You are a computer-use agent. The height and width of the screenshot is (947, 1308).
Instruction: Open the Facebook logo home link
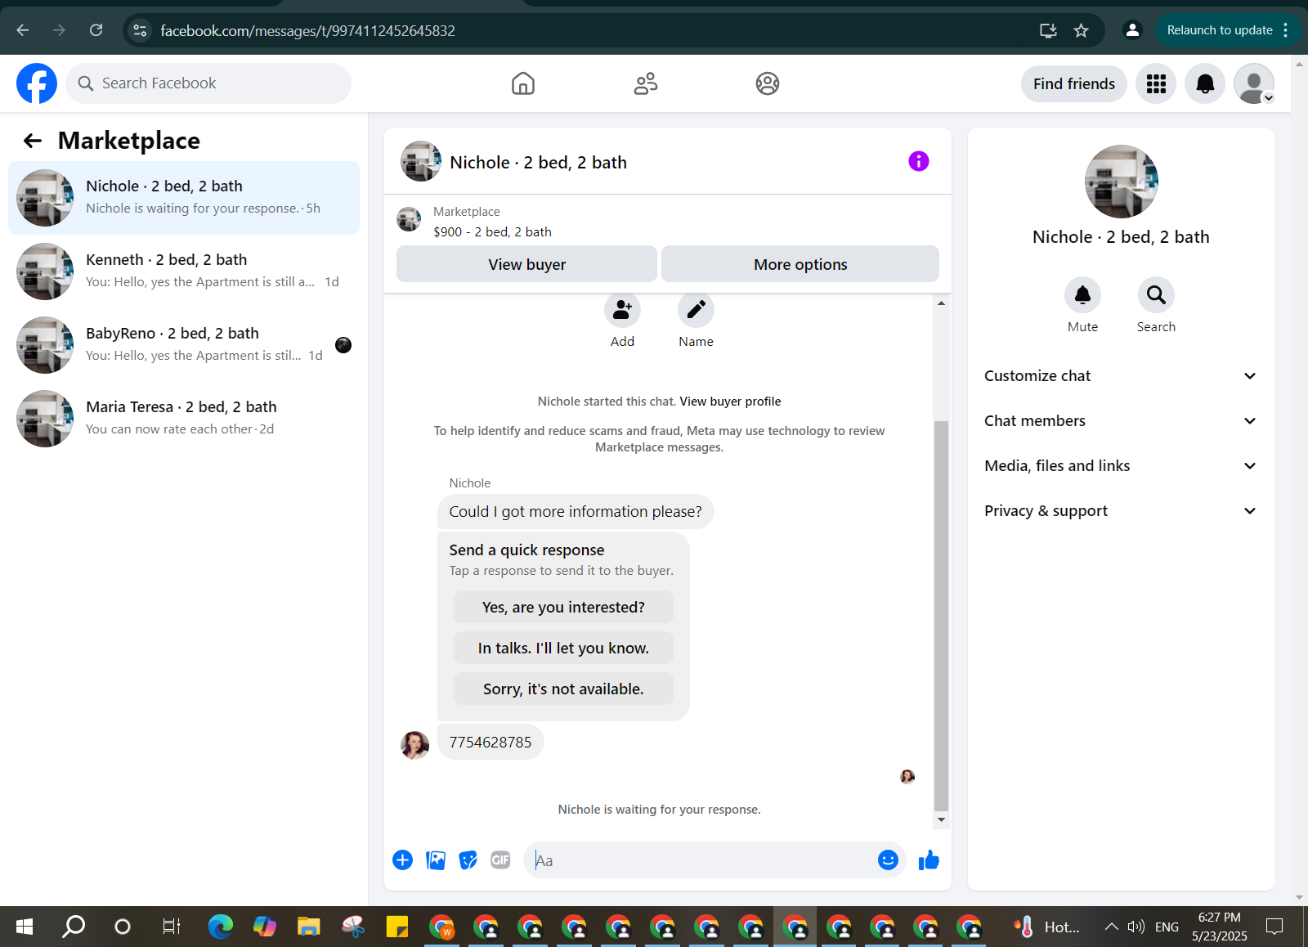[x=37, y=83]
